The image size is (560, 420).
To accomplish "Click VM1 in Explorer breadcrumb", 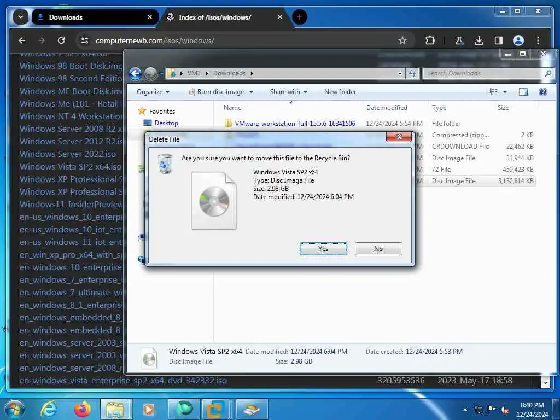I will [194, 73].
